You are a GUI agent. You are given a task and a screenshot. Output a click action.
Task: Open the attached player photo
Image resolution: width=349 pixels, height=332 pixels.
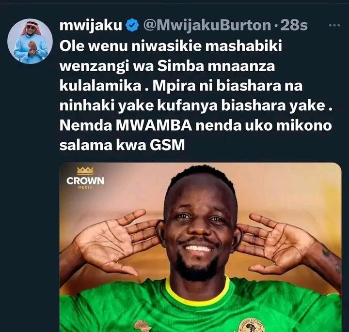(x=200, y=247)
